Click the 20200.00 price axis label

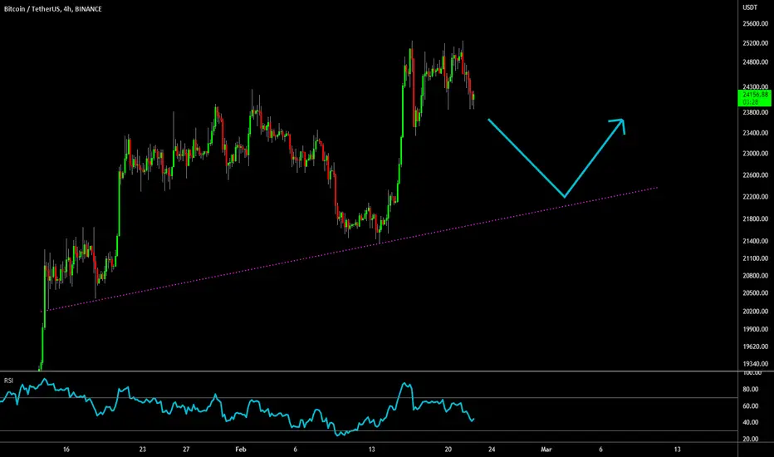755,312
